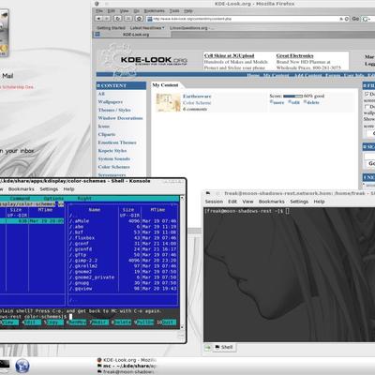The image size is (375, 375).
Task: Expand Latest Headlines bookmark dropdown
Action: (x=147, y=28)
